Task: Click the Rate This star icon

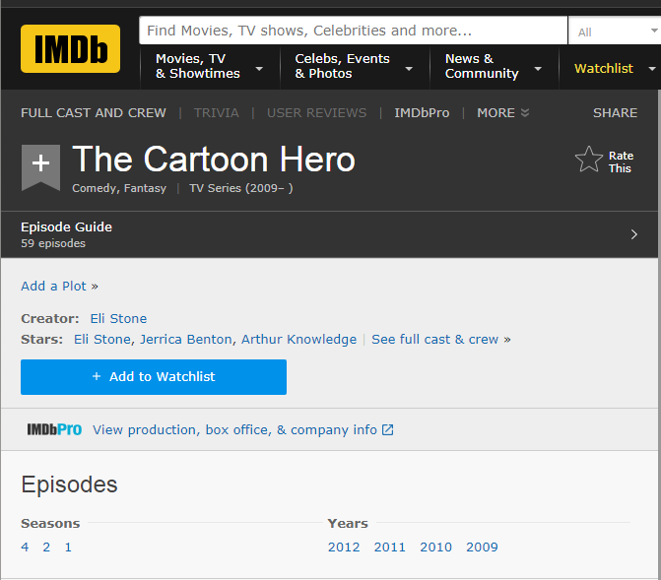Action: pyautogui.click(x=589, y=160)
